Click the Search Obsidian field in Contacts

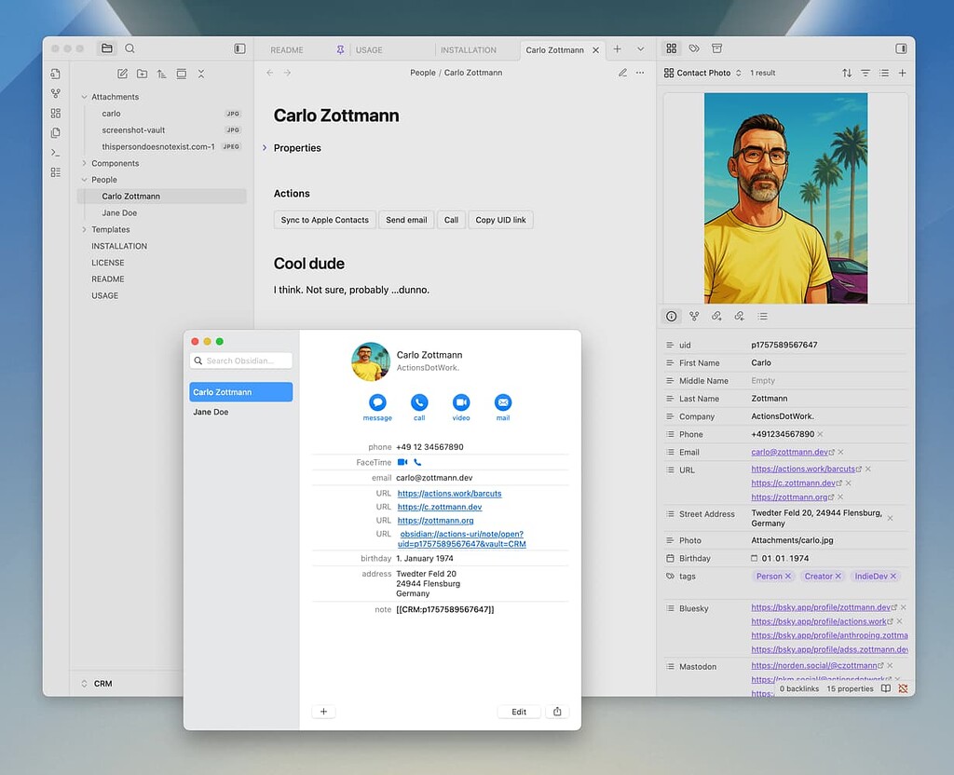pos(240,360)
